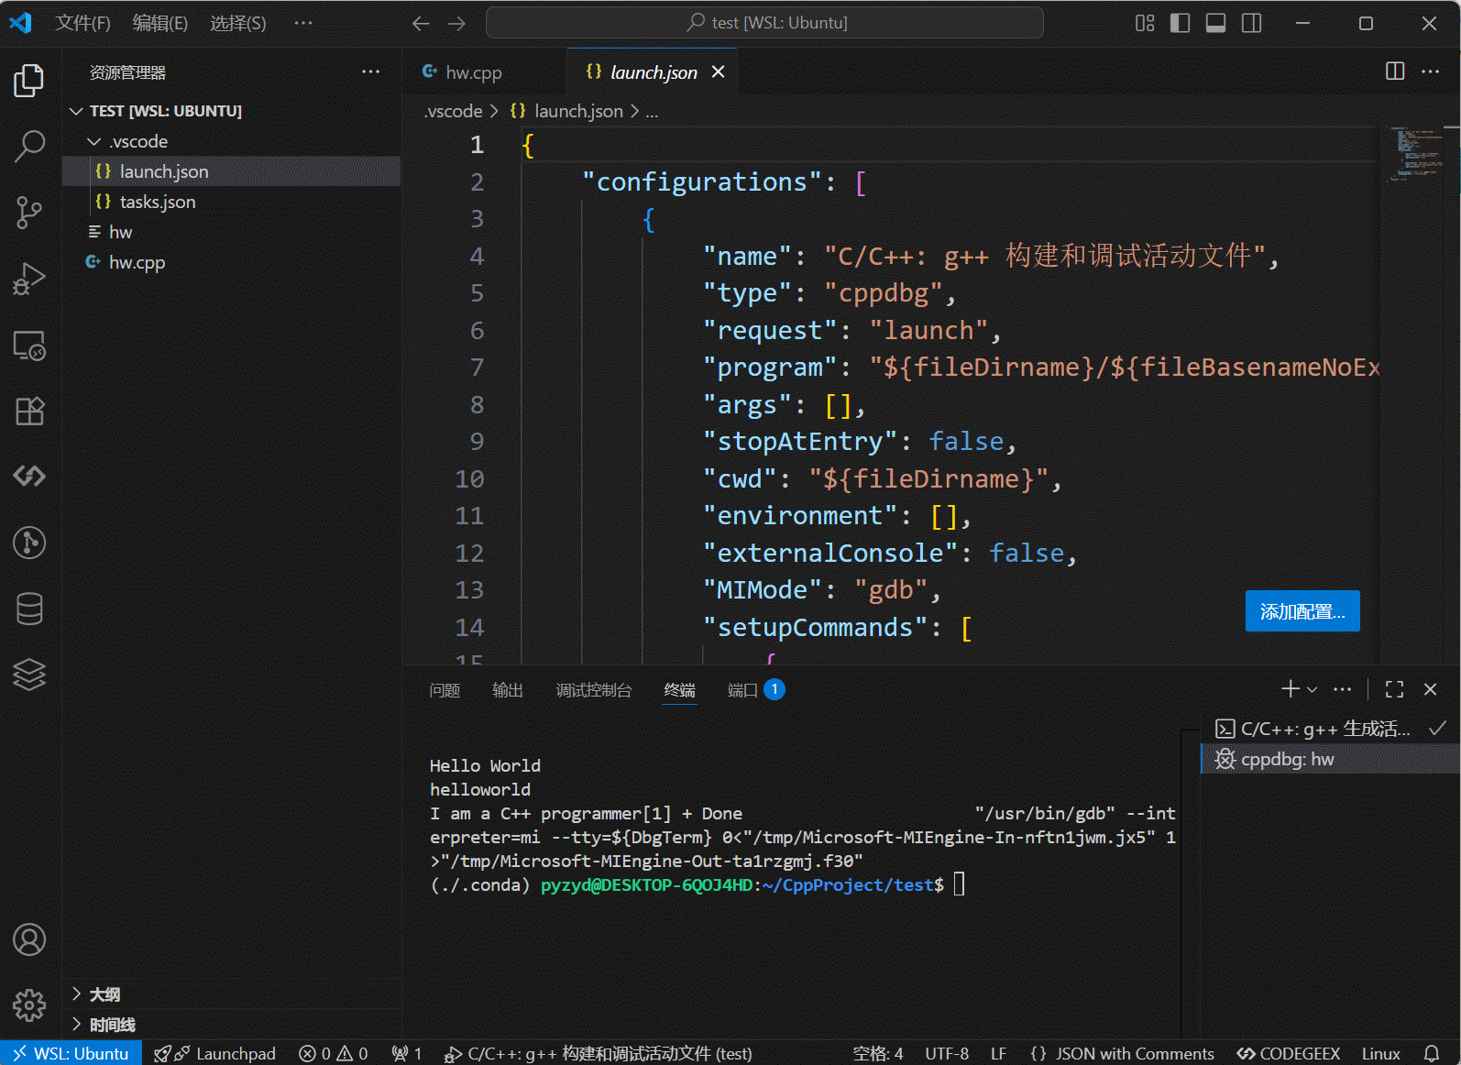Click the search box showing test [WSL: Ubuntu]
Viewport: 1461px width, 1065px height.
[764, 23]
